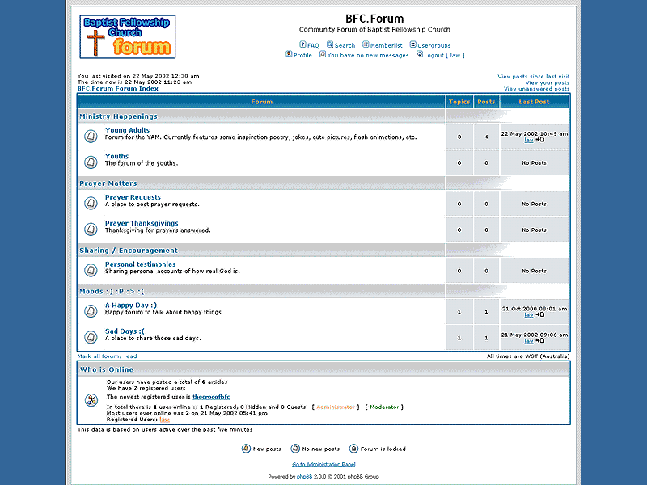This screenshot has width=647, height=485.
Task: Click the FAQ icon in header
Action: tap(302, 45)
